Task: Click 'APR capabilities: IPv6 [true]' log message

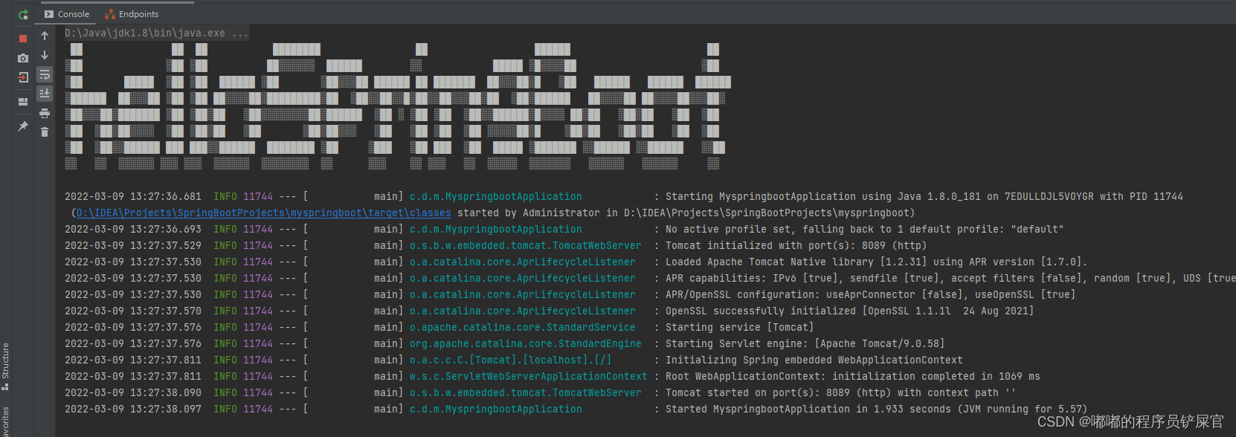Action: pos(950,278)
